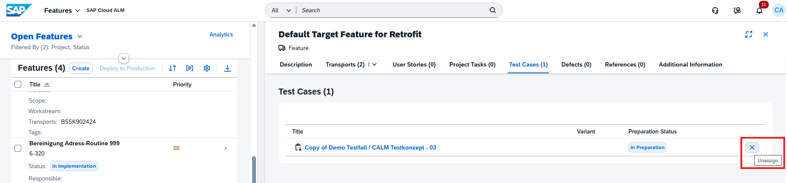Select the Bereinigung Adress-Routine 999 checkbox
Viewport: 787px width, 183px height.
point(18,148)
